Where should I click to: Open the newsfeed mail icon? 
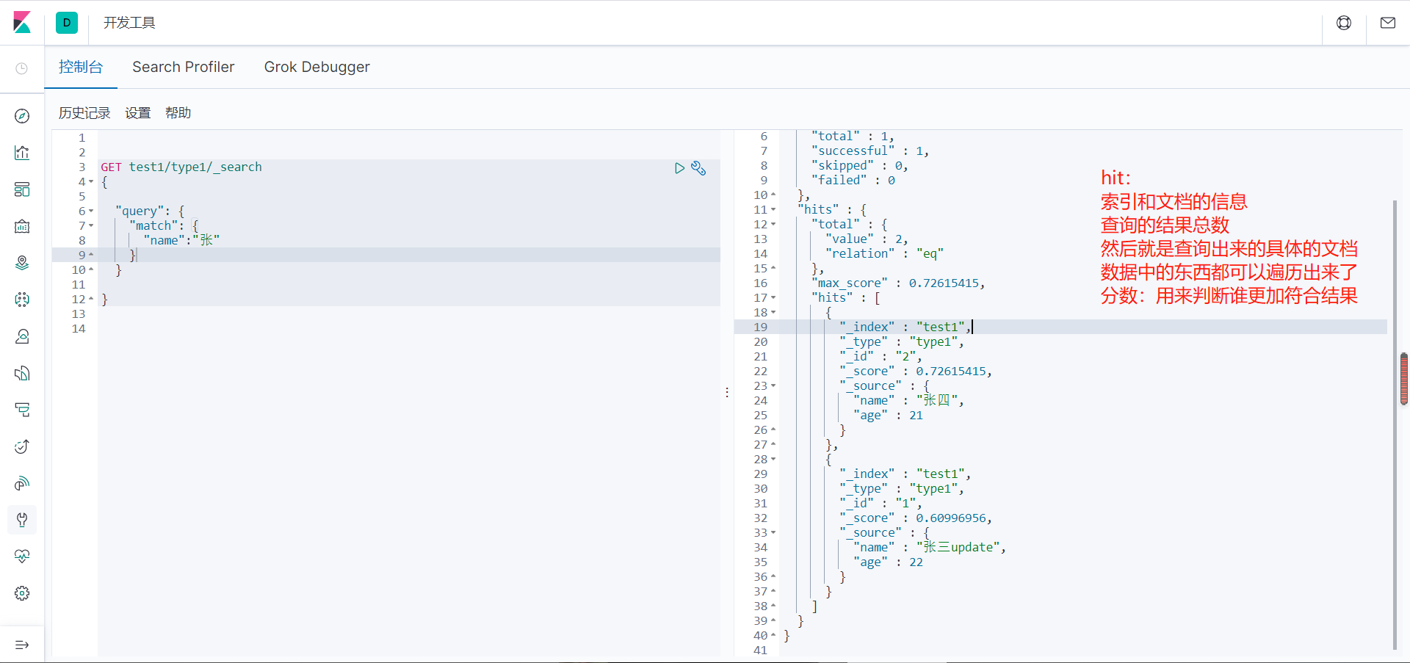(1388, 23)
